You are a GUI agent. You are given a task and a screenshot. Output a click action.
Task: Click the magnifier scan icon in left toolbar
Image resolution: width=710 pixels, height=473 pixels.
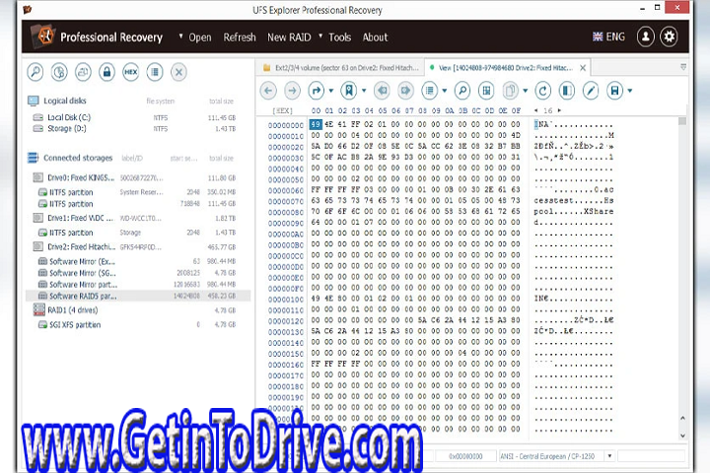[x=35, y=72]
